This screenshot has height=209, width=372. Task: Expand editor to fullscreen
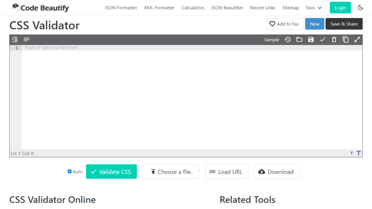(357, 40)
